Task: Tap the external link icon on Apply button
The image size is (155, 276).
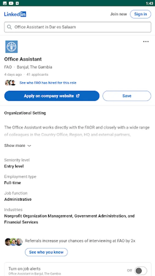Action: coord(78,96)
